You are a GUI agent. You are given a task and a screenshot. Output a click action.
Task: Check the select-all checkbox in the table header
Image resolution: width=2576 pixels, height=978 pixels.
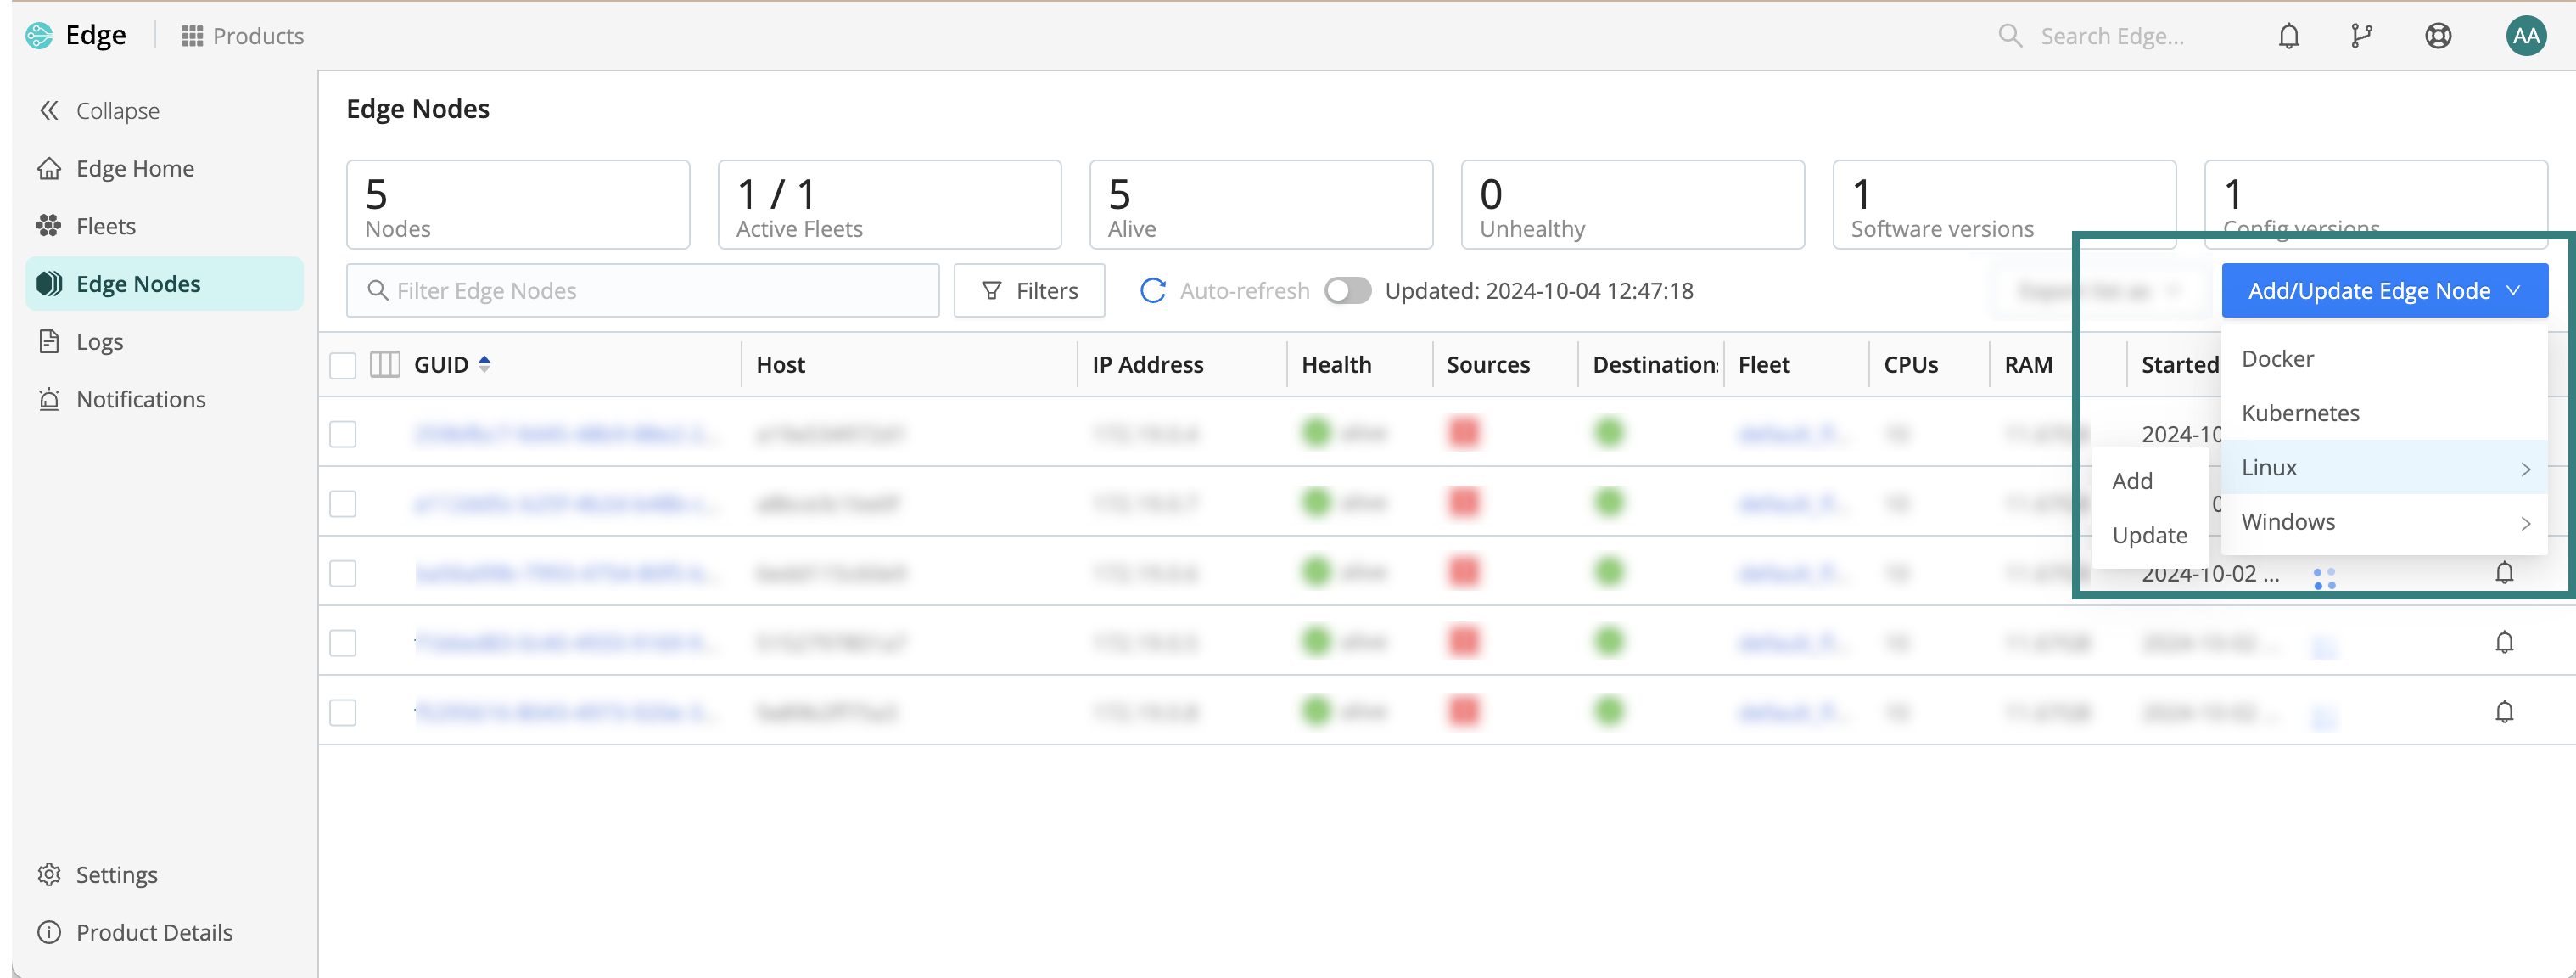(x=342, y=365)
